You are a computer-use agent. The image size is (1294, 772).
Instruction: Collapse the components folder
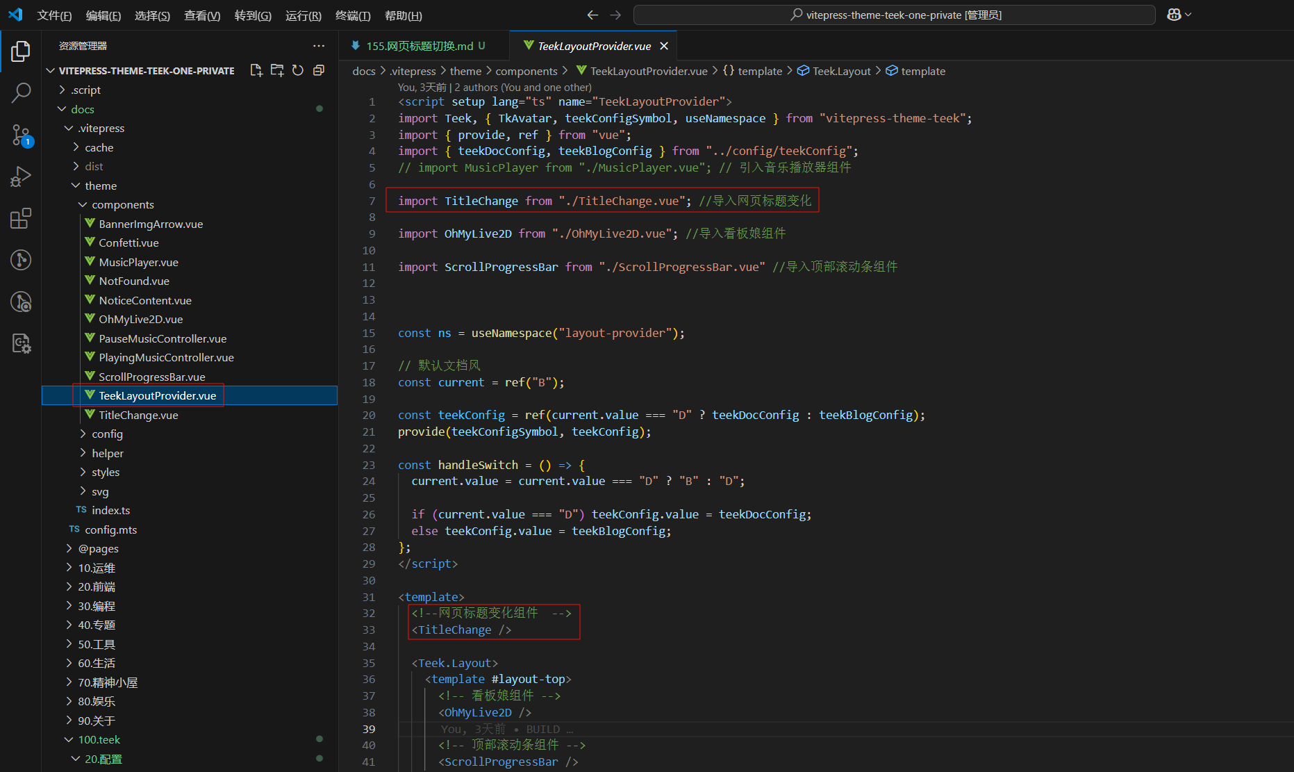[x=190, y=204]
